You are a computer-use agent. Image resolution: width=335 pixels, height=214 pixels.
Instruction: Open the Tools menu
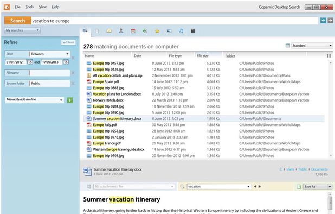coord(30,7)
